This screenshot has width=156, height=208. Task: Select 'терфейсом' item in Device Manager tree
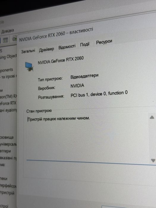tap(8, 186)
